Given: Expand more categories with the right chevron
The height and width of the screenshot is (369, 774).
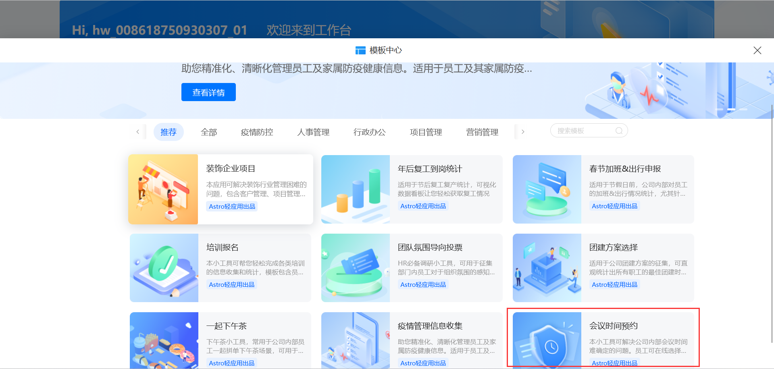Looking at the screenshot, I should pos(523,131).
